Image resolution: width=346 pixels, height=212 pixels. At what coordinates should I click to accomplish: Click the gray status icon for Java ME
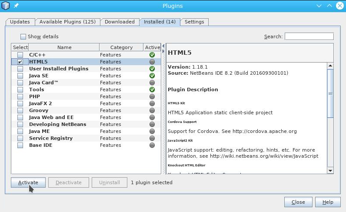click(x=152, y=131)
